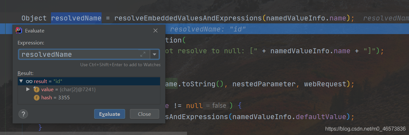This screenshot has width=409, height=135.
Task: Click the Ctrl+Shift+Enter add to Watches hint text
Action: coord(120,65)
